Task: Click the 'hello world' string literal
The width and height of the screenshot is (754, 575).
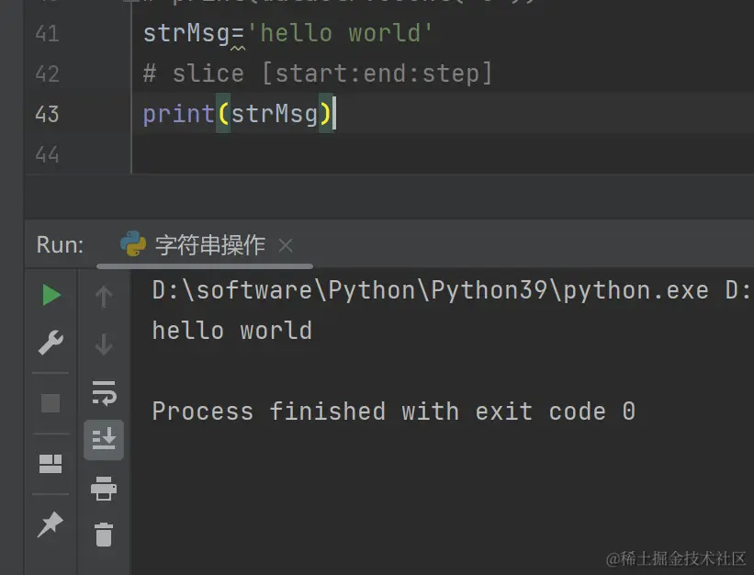Action: coord(340,34)
